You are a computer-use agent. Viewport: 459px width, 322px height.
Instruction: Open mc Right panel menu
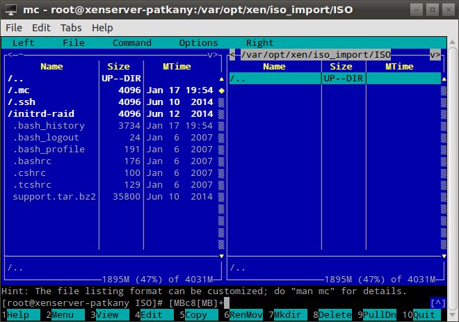click(x=259, y=43)
